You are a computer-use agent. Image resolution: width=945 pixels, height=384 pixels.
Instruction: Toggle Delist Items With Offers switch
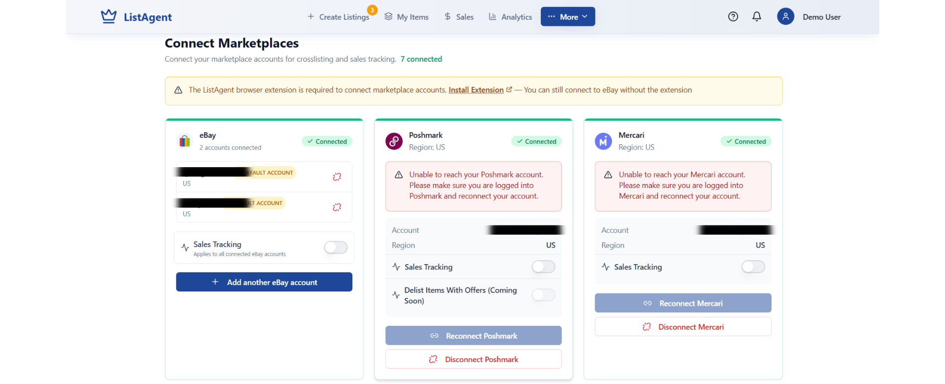click(x=543, y=295)
